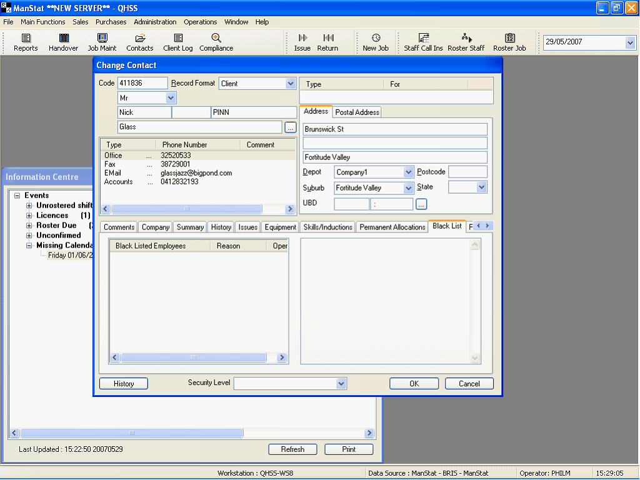Image resolution: width=640 pixels, height=480 pixels.
Task: Open Job Maint from the toolbar
Action: (x=102, y=39)
